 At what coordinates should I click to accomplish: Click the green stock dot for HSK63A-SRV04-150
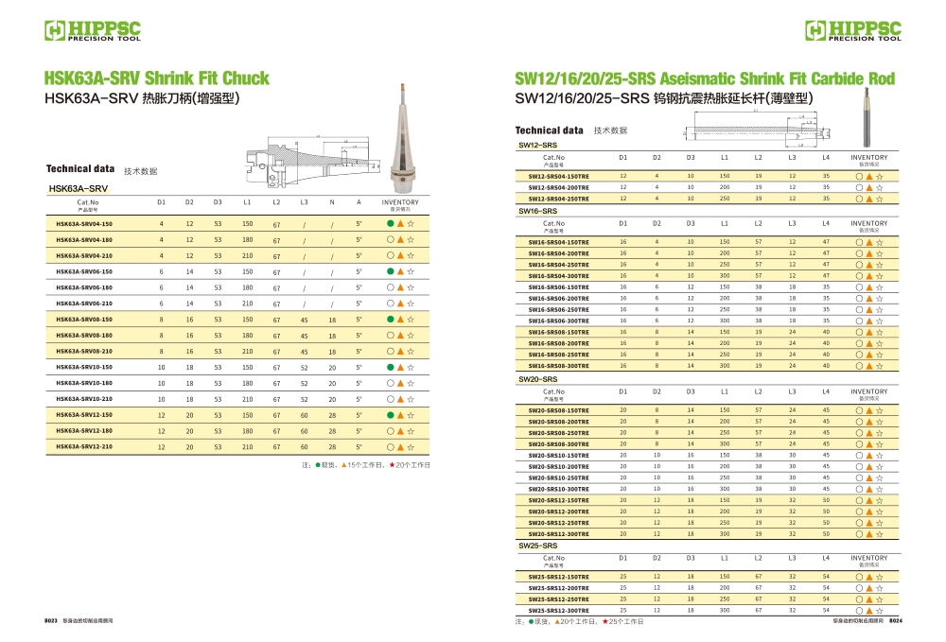391,224
